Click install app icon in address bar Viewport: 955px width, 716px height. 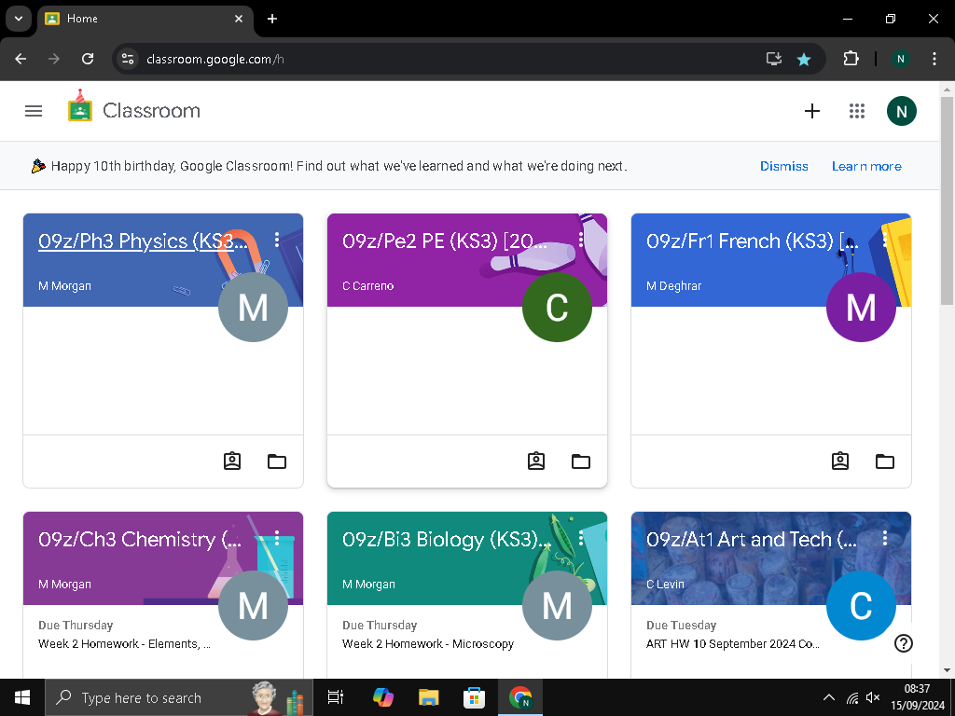[773, 59]
